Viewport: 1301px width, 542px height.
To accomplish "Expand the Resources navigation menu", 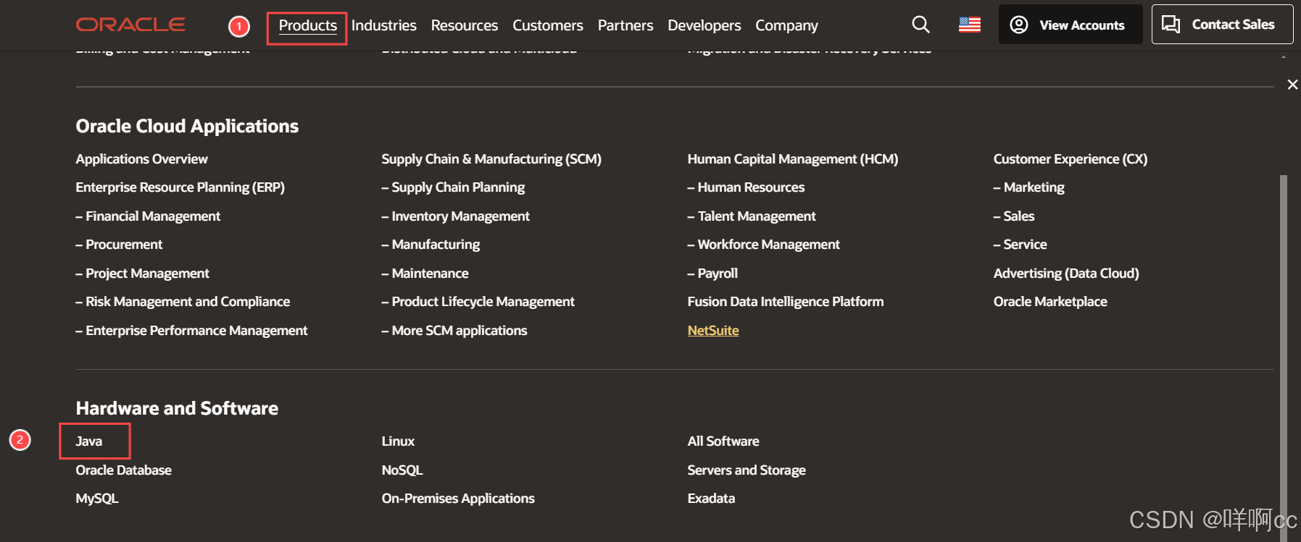I will (x=464, y=25).
